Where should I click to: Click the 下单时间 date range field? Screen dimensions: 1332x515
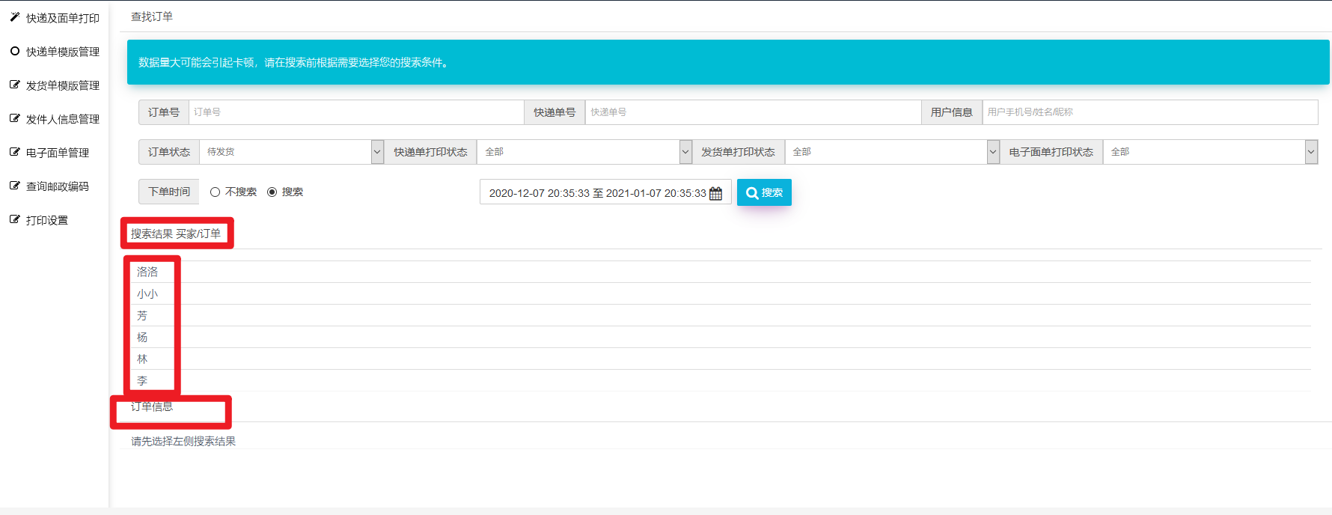[605, 192]
